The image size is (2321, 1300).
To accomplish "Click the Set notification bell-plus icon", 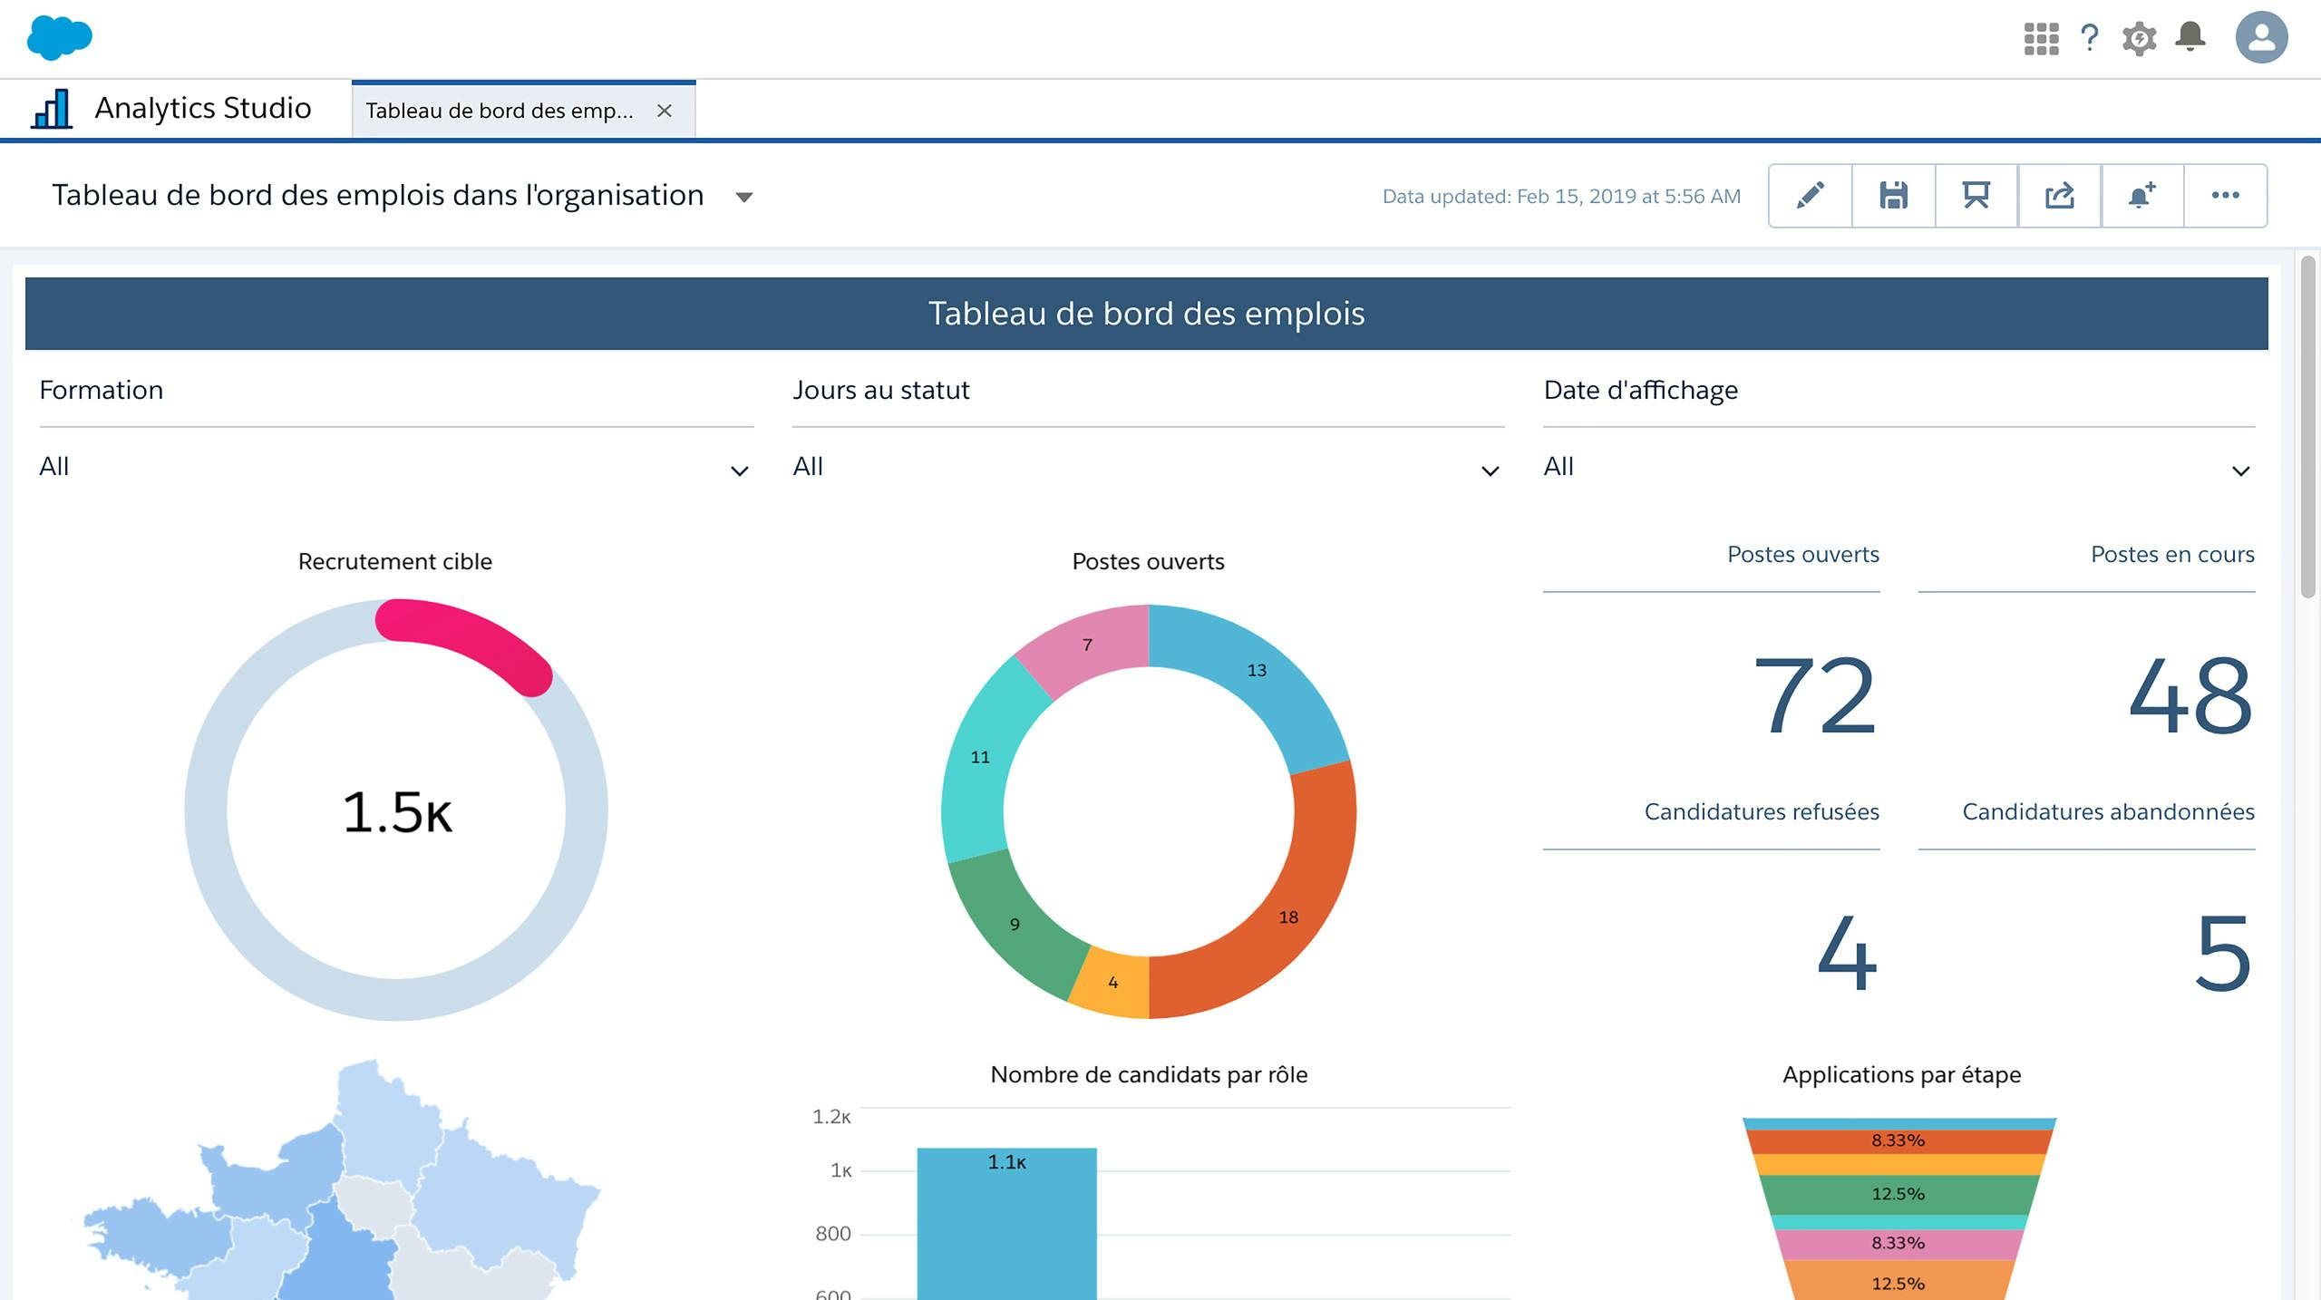I will [2142, 196].
